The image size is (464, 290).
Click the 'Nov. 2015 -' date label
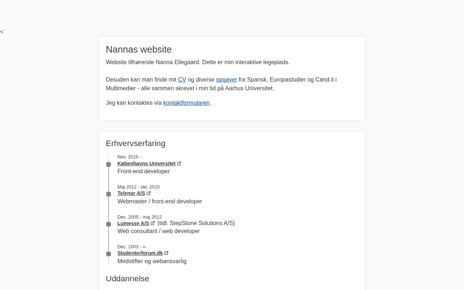tap(129, 157)
